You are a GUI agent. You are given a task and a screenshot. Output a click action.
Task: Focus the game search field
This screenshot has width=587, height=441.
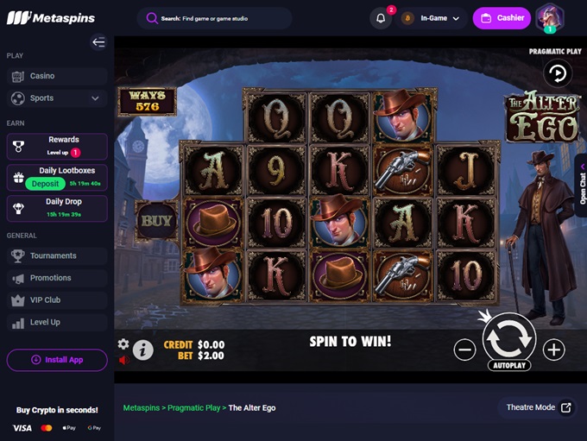point(214,18)
